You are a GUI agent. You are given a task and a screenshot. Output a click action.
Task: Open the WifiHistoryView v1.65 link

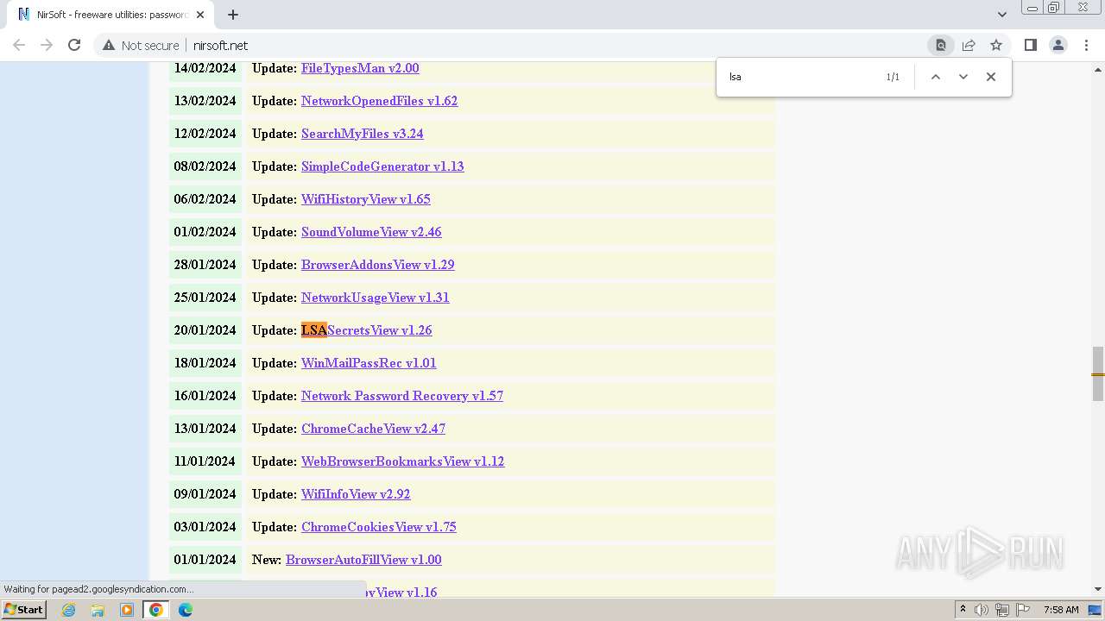coord(365,199)
